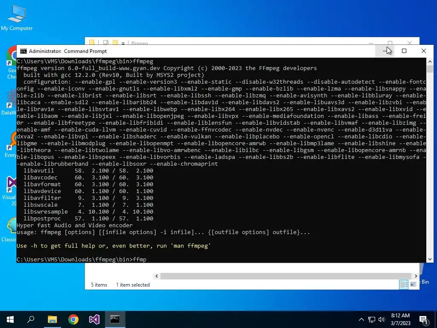Viewport: 437px width, 328px height.
Task: Switch Explorer to large icons view
Action: [413, 284]
